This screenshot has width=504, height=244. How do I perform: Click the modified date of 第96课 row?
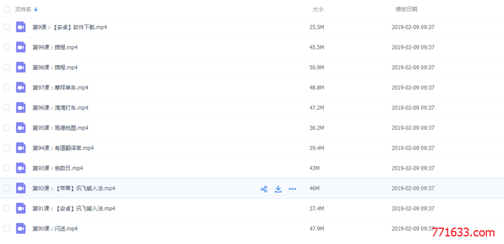(413, 108)
